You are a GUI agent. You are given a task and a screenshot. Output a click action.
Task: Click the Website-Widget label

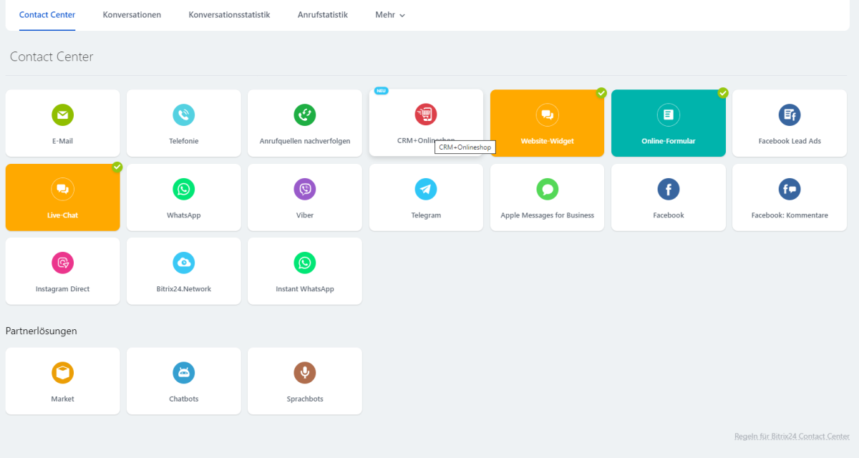pos(548,141)
